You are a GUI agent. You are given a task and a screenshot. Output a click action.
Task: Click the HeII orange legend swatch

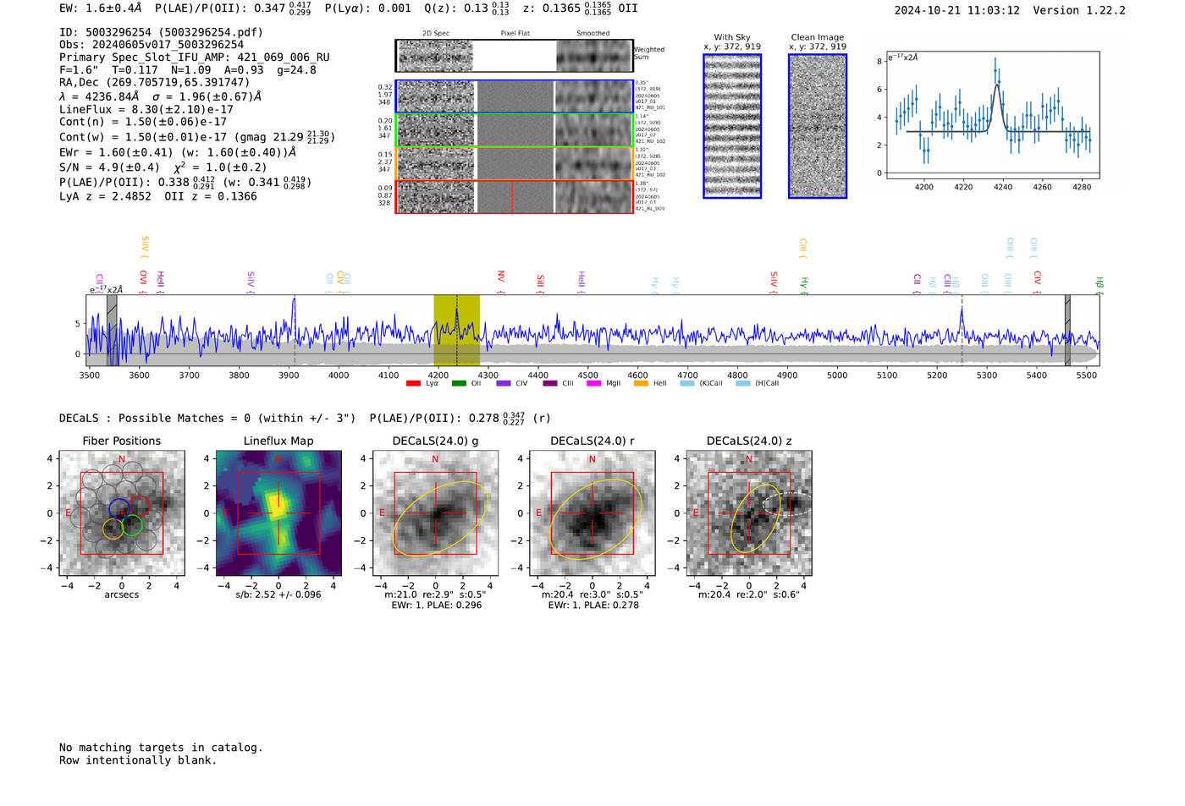click(x=641, y=383)
